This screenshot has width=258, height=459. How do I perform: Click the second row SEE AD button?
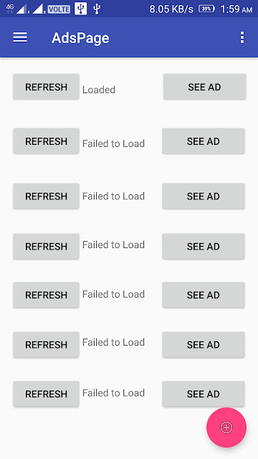(x=204, y=141)
